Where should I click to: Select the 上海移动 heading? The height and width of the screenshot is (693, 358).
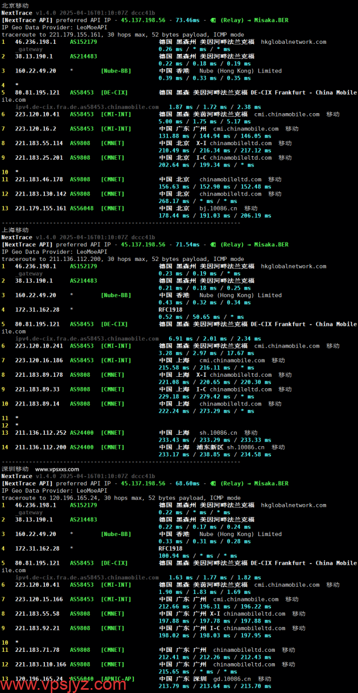[15, 230]
